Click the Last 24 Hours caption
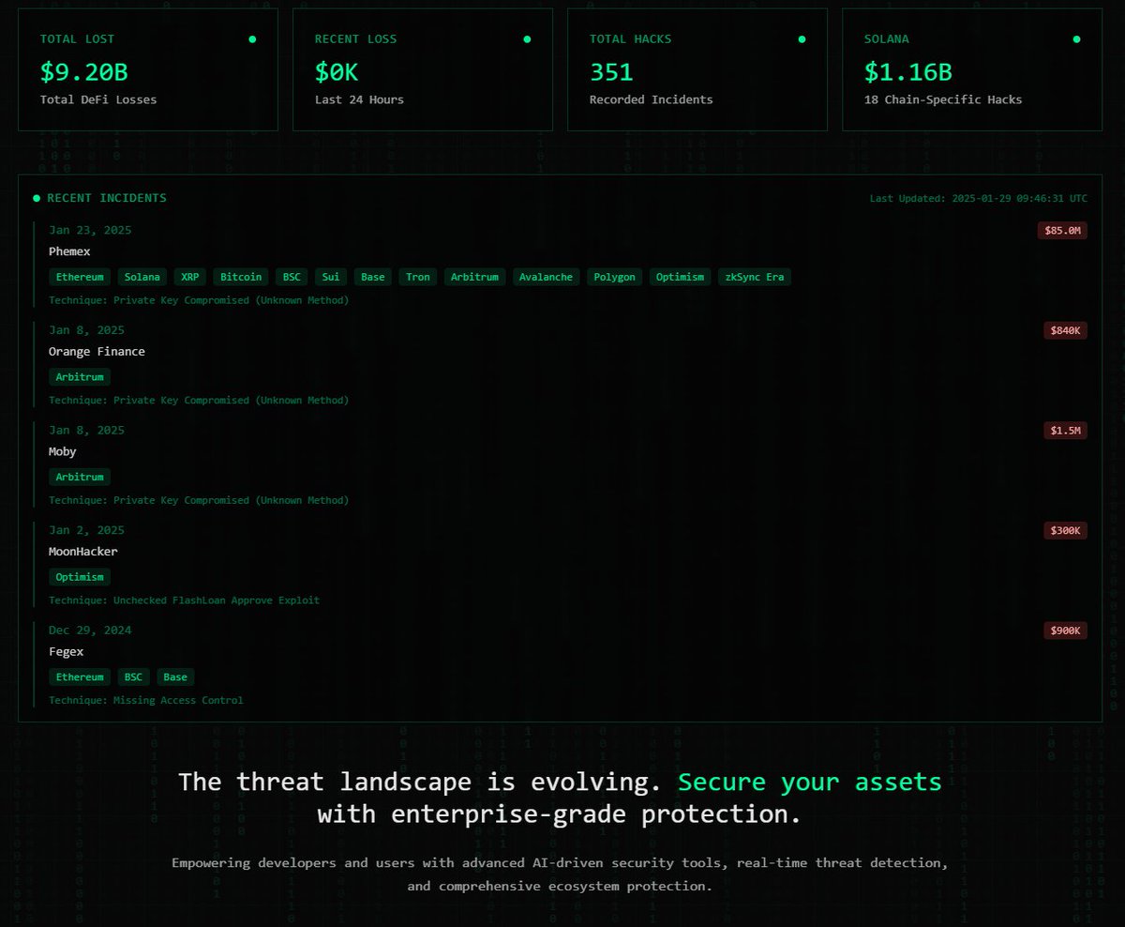Viewport: 1125px width, 927px height. click(359, 99)
